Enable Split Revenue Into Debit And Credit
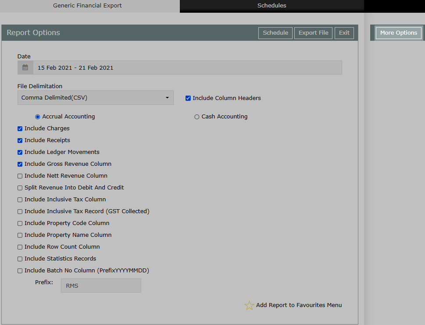The image size is (425, 325). coord(20,188)
